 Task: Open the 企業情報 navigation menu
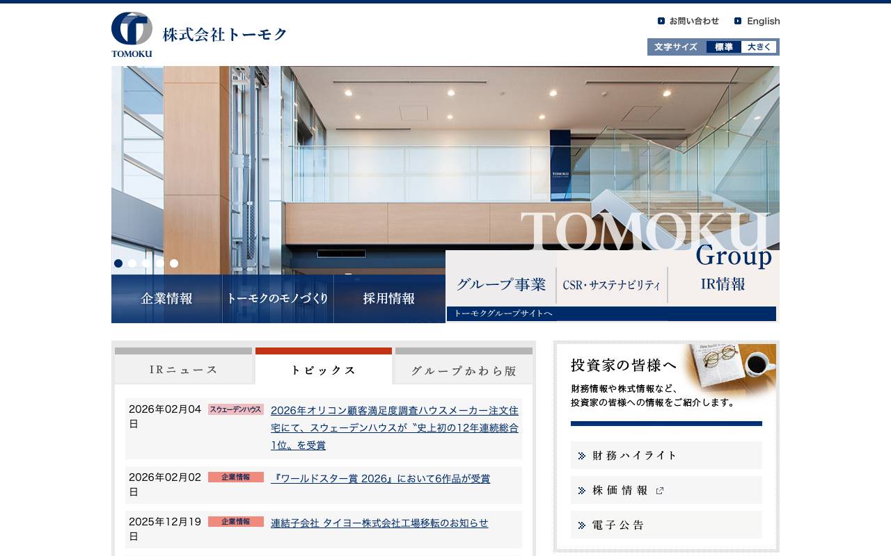coord(166,299)
